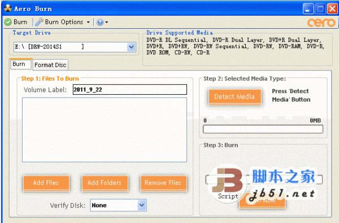Viewport: 339px width, 223px height.
Task: Click the 'Press Detect Media Button' text
Action: pos(291,95)
